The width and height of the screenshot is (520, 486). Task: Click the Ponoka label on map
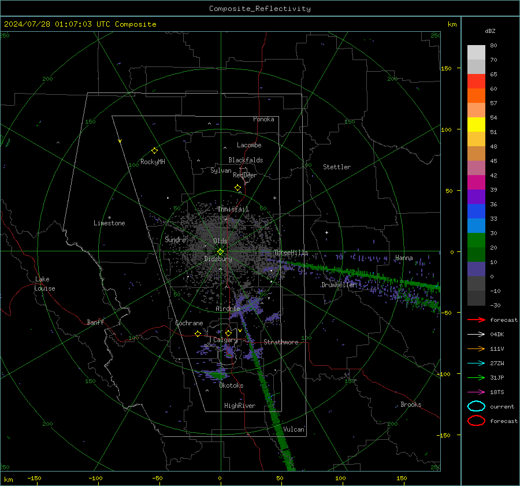point(263,119)
